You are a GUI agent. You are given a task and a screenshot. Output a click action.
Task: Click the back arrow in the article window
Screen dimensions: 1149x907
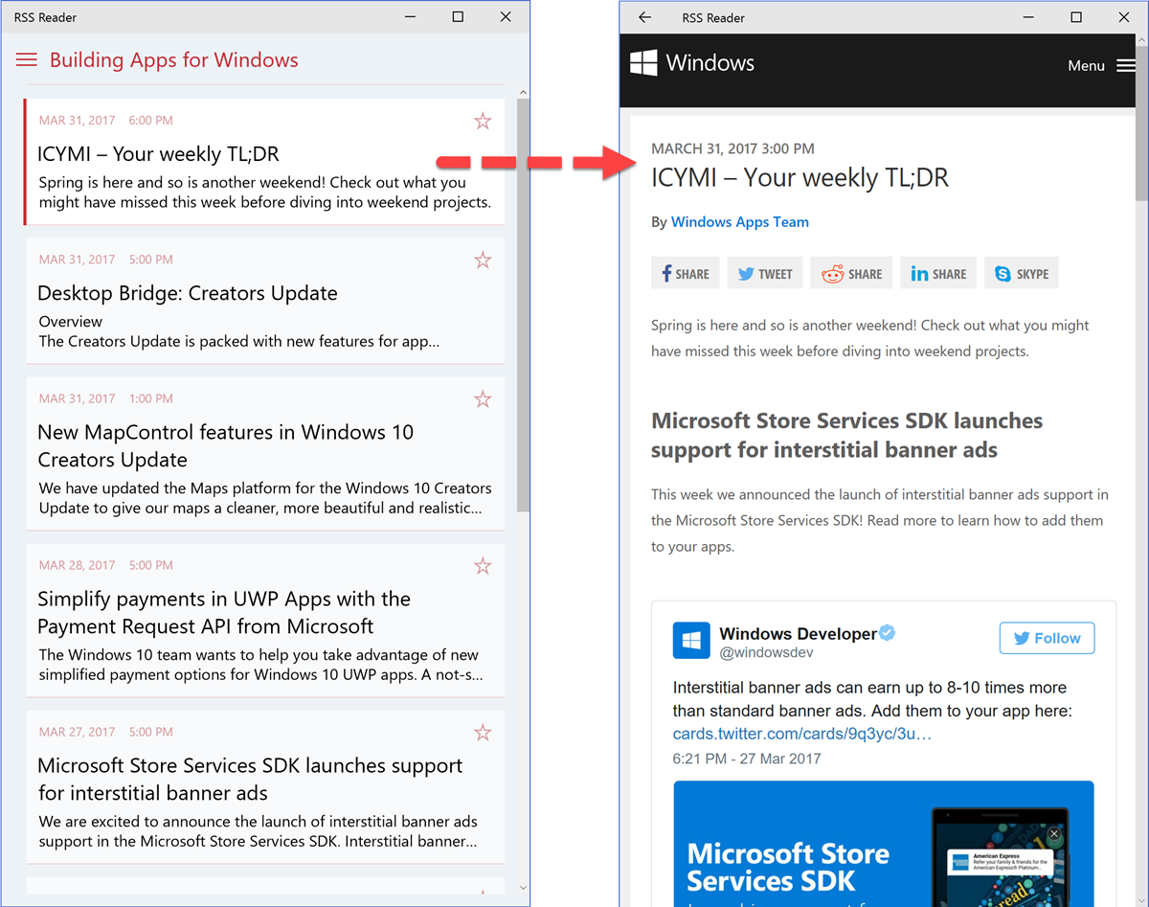[644, 17]
